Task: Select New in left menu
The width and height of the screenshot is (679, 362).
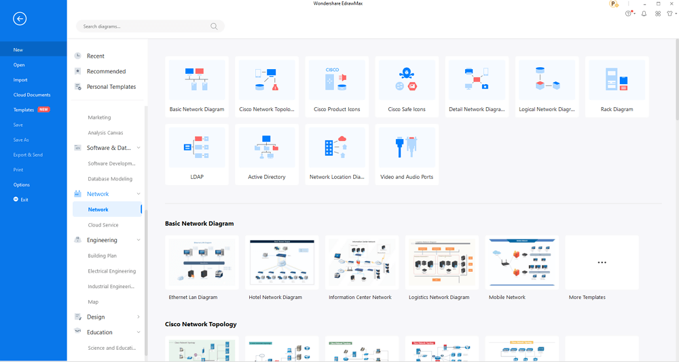Action: coord(33,49)
